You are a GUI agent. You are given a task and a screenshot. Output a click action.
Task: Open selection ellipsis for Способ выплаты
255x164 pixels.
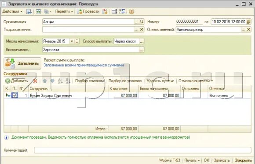(x=142, y=41)
